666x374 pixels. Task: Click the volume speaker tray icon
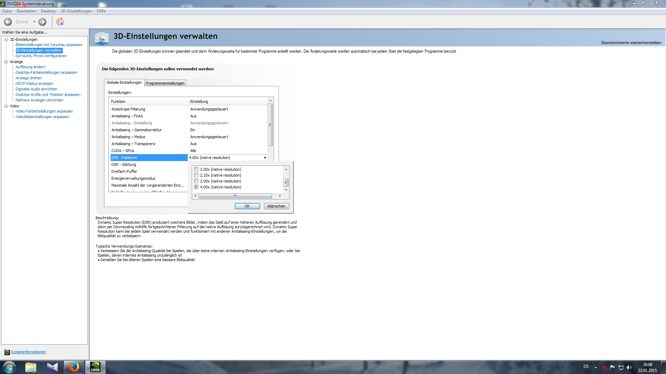coord(629,367)
